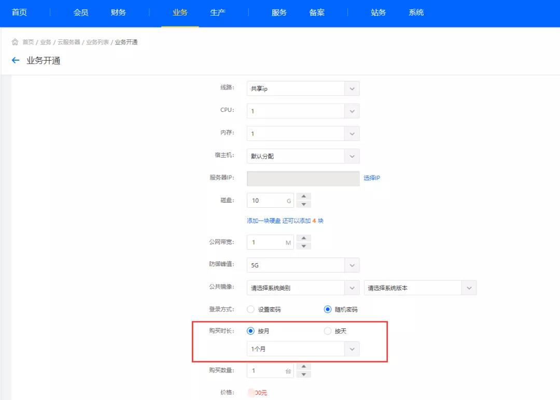This screenshot has height=400, width=560.
Task: Open the 首页 top menu
Action: [19, 12]
